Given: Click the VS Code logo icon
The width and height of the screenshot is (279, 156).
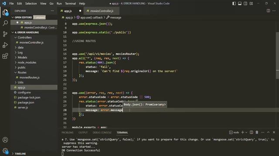Looking at the screenshot, I should click(x=4, y=3).
